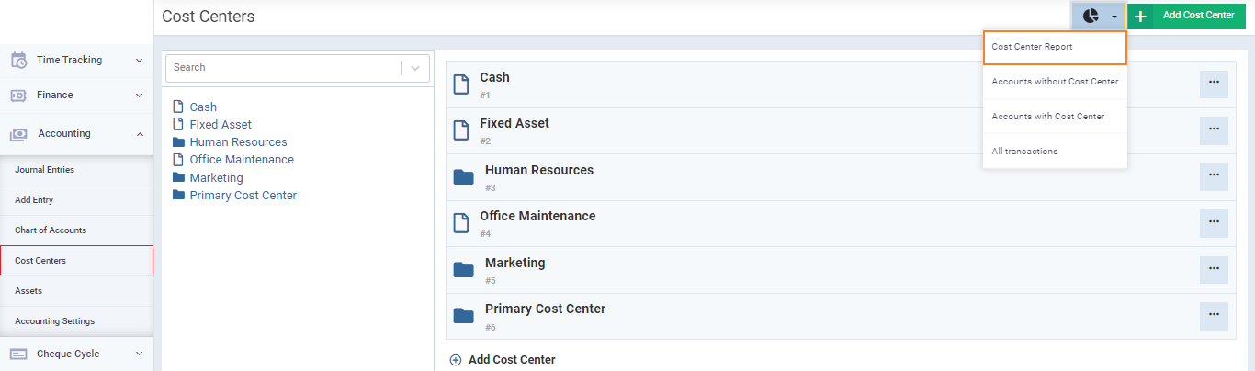Click the circled plus icon near Add Cost Center

tap(455, 360)
